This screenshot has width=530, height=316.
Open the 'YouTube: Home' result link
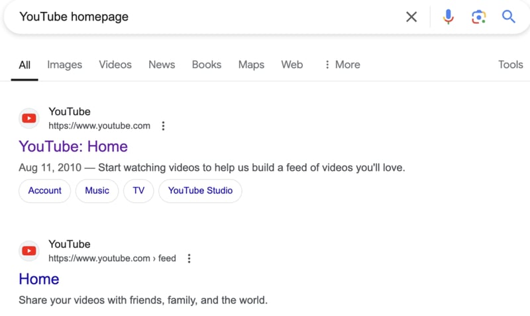click(74, 146)
